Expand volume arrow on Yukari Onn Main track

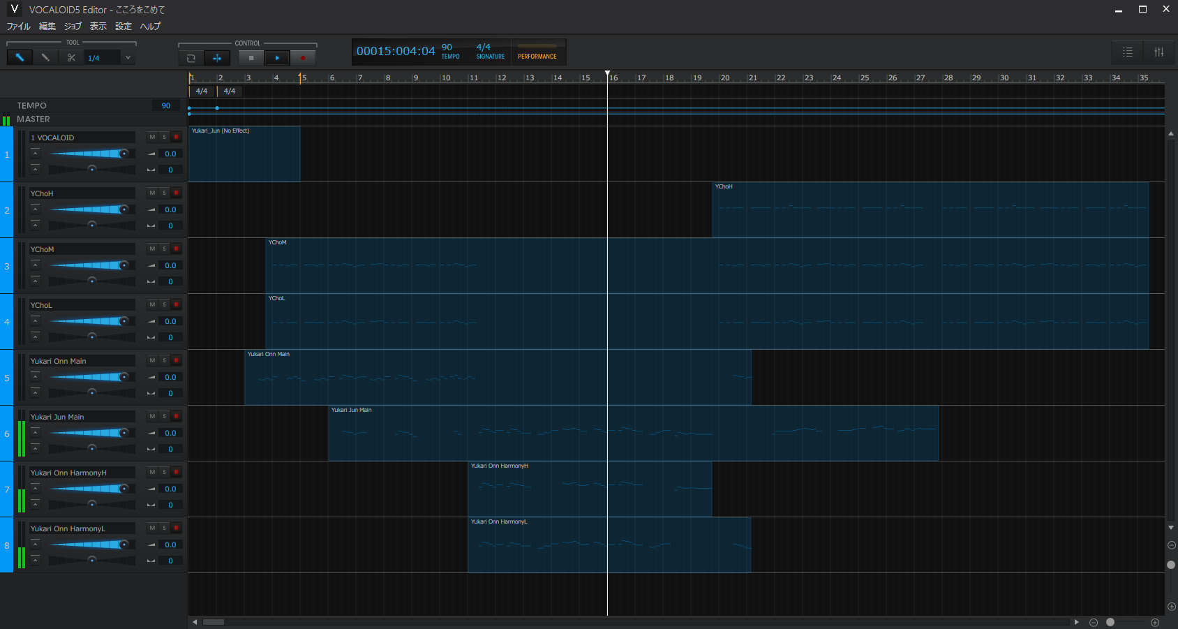(36, 376)
